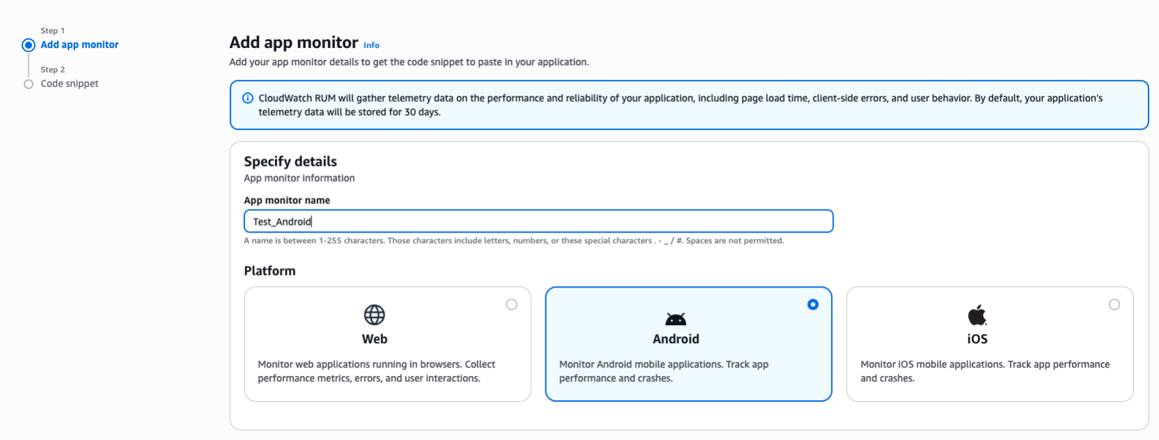The image size is (1159, 440).
Task: Navigate to Step 2 Code snippet
Action: [70, 84]
